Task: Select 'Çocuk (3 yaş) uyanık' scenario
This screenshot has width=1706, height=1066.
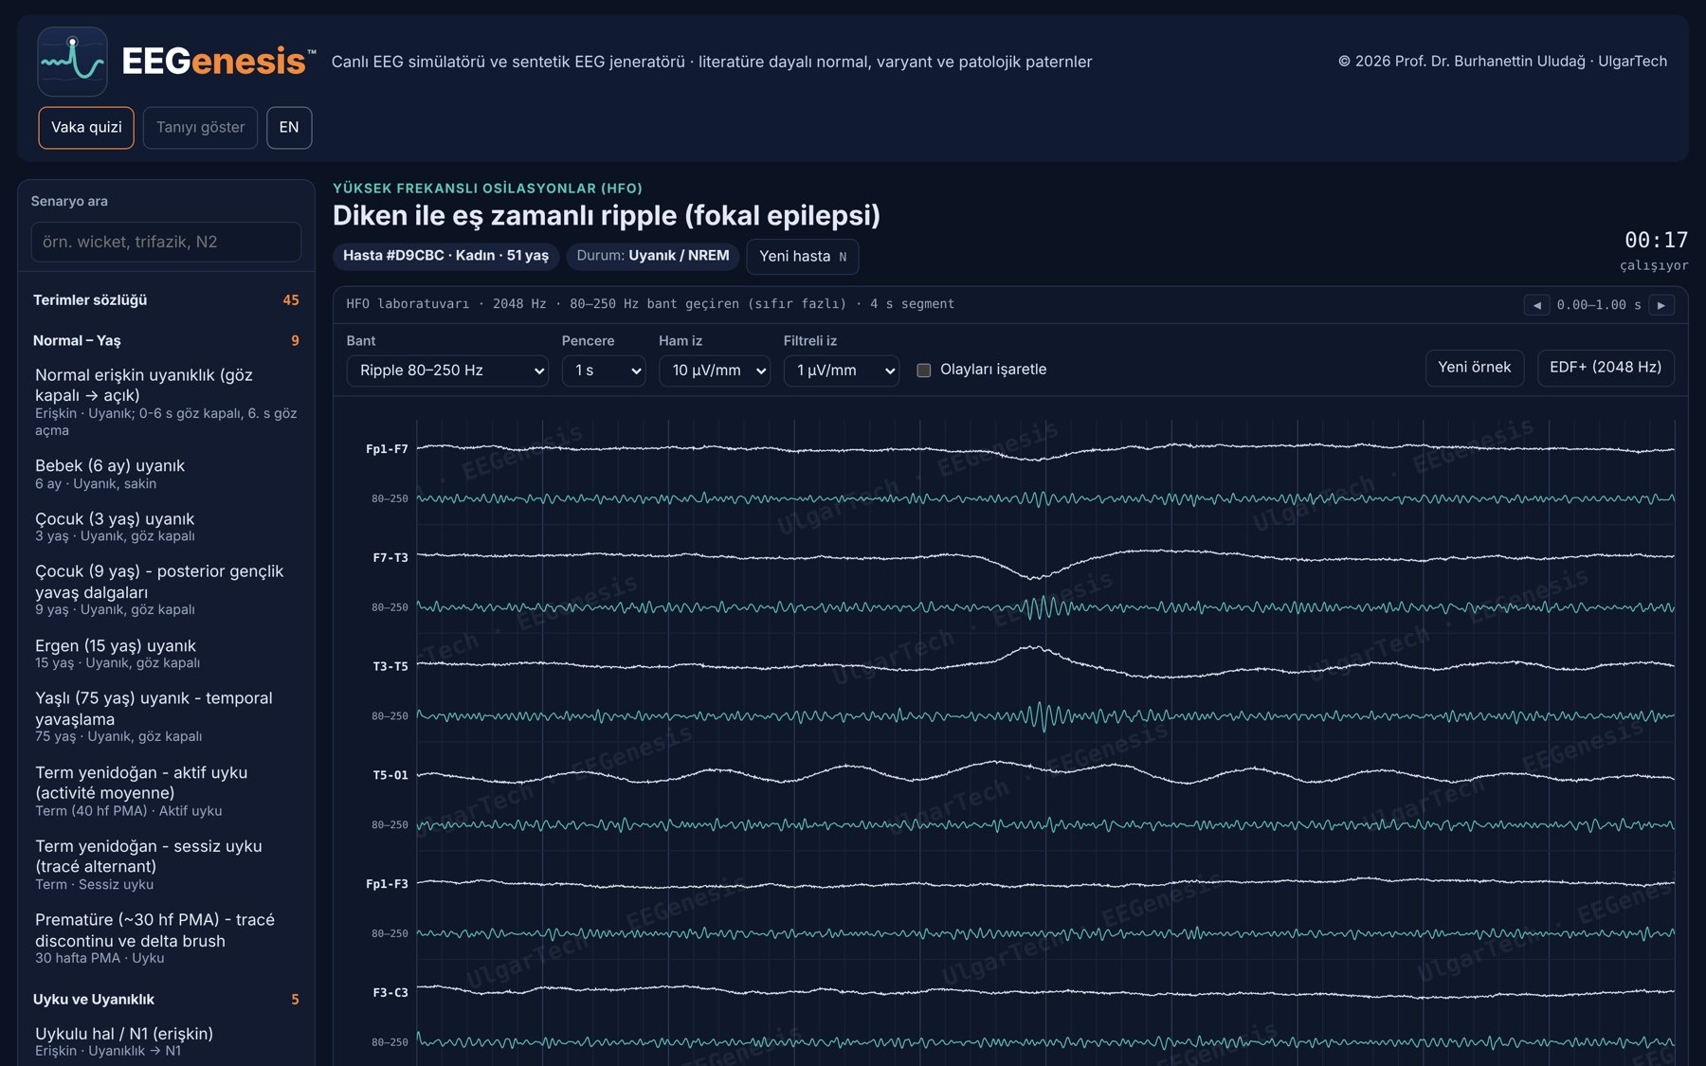Action: (166, 527)
